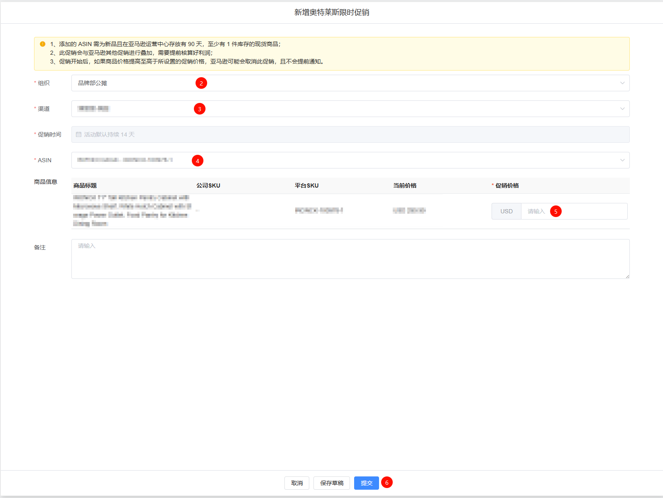Select the 品牌部公摊 organization value
This screenshot has height=498, width=663.
[x=93, y=83]
